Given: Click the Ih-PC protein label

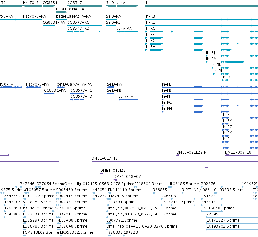Looking at the screenshot, I should (227, 127).
